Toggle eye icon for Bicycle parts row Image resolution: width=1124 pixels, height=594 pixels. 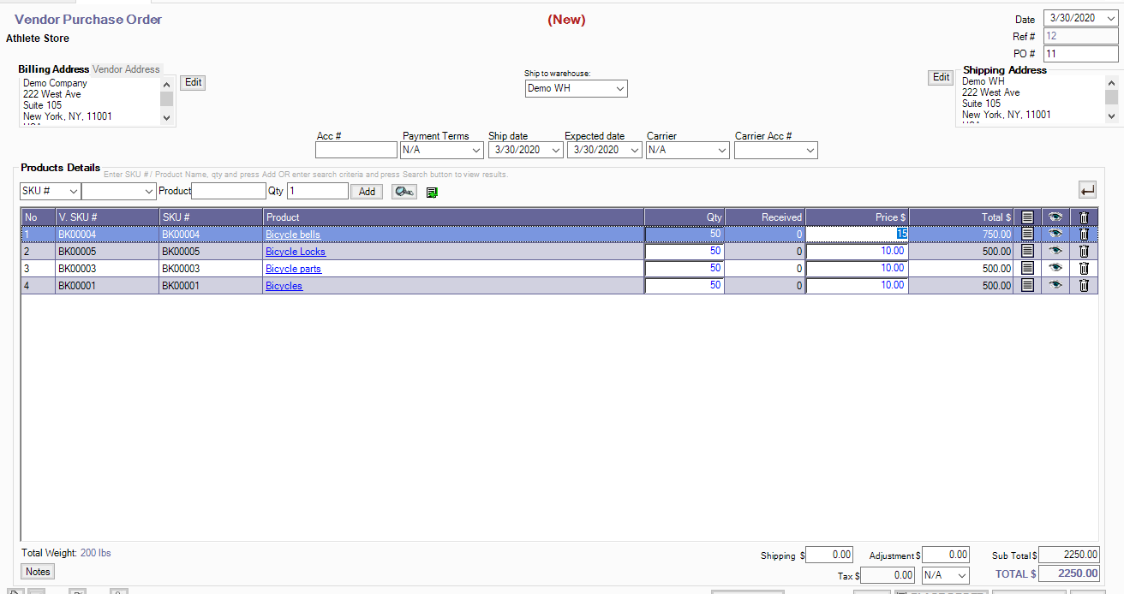click(x=1055, y=268)
